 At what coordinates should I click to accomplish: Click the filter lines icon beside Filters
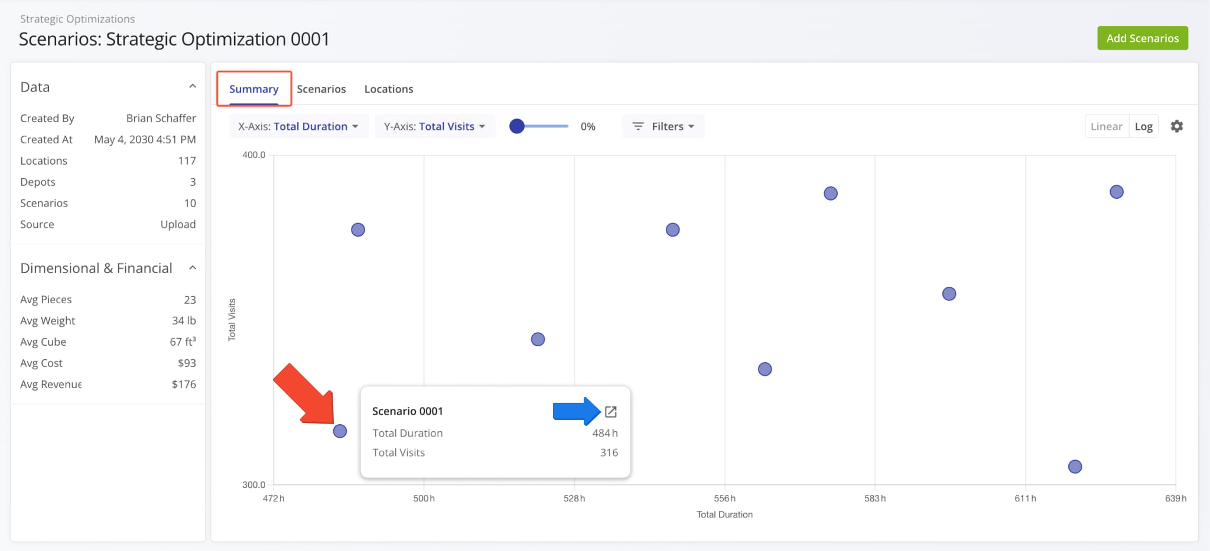637,126
